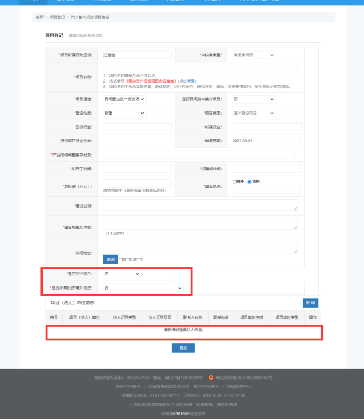Click the 项目名称 text field

click(200, 69)
